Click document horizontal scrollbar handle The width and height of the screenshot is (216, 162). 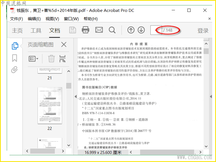[x=167, y=152]
